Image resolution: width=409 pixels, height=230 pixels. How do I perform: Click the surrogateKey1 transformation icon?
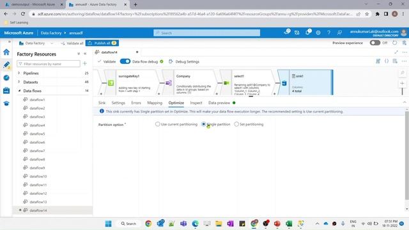[x=111, y=83]
